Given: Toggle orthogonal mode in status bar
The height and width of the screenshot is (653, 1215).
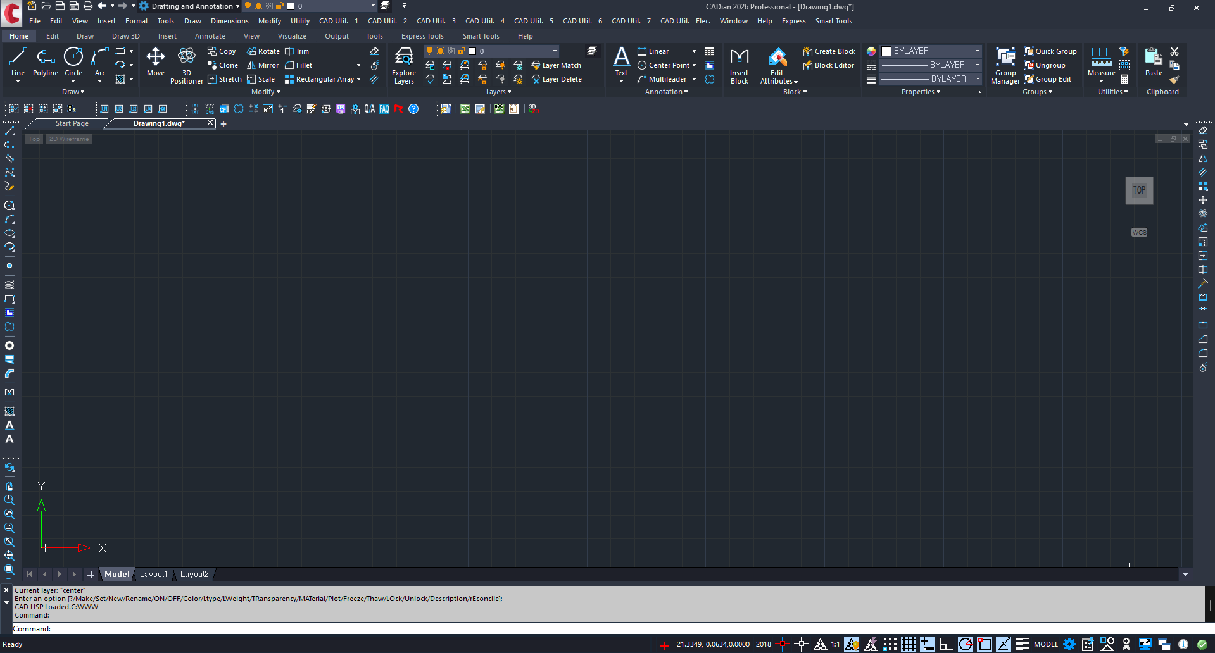Looking at the screenshot, I should 946,644.
